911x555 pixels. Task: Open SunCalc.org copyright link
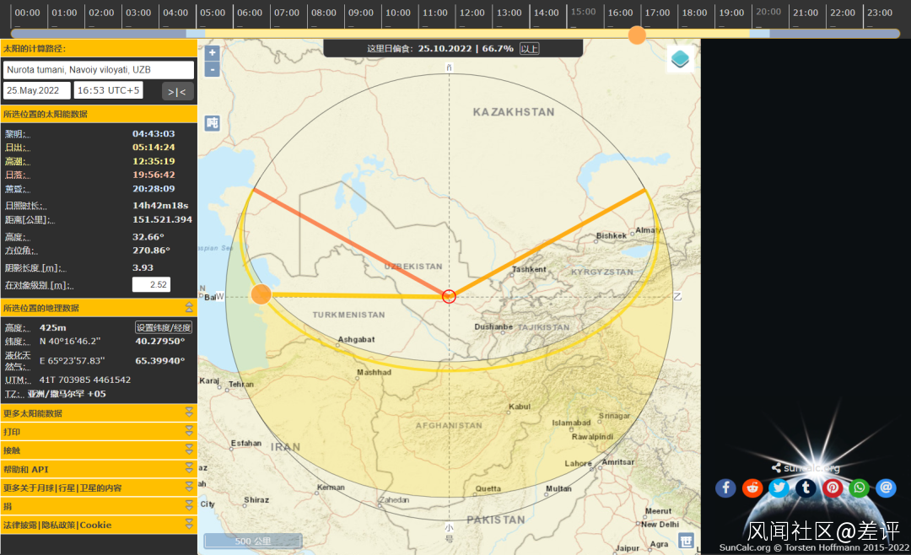[814, 547]
